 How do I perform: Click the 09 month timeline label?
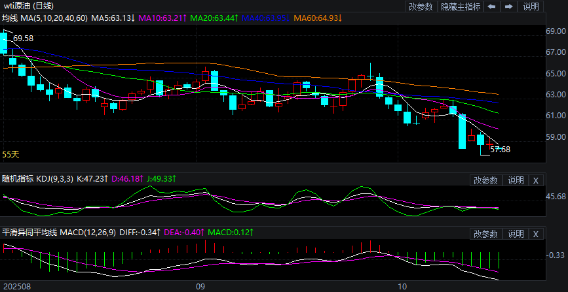click(200, 286)
